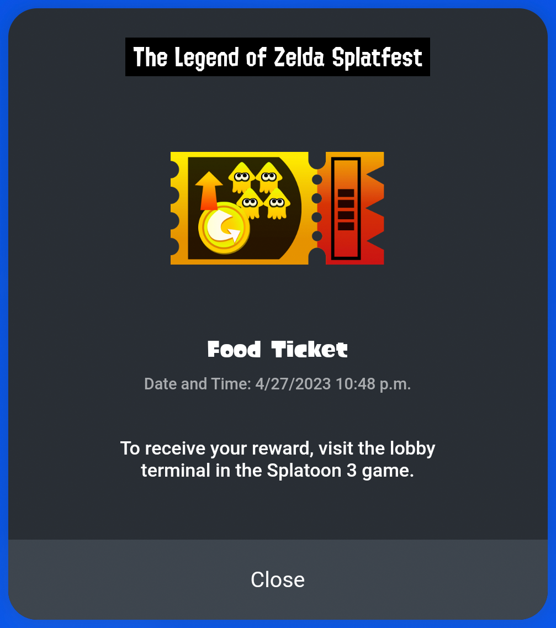This screenshot has height=628, width=556.
Task: Click the dark striped bars on stub
Action: click(x=346, y=209)
